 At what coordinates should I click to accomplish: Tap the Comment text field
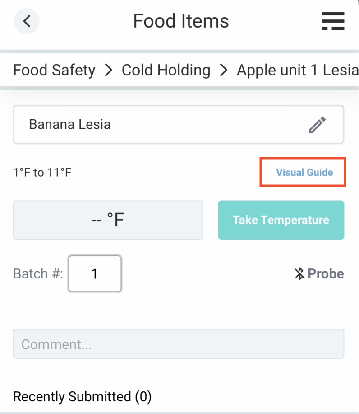tap(179, 344)
